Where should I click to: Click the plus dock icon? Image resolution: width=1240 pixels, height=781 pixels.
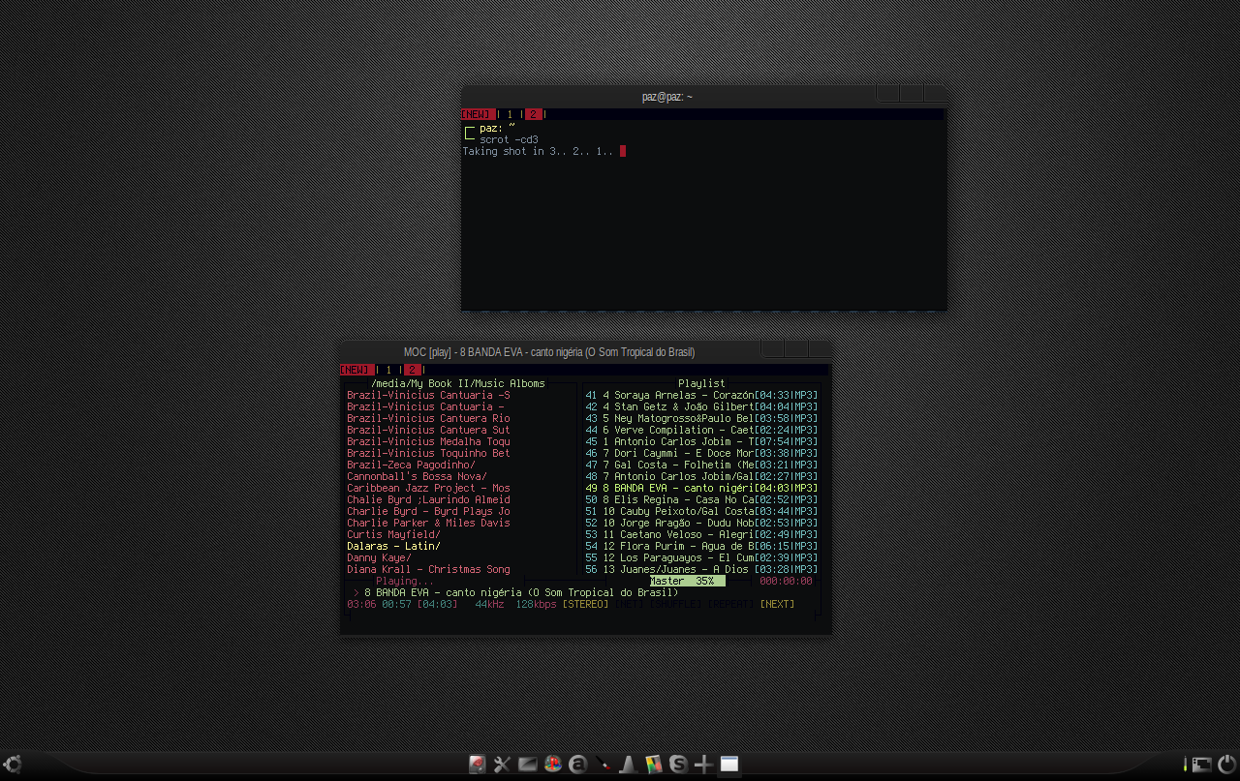point(703,765)
